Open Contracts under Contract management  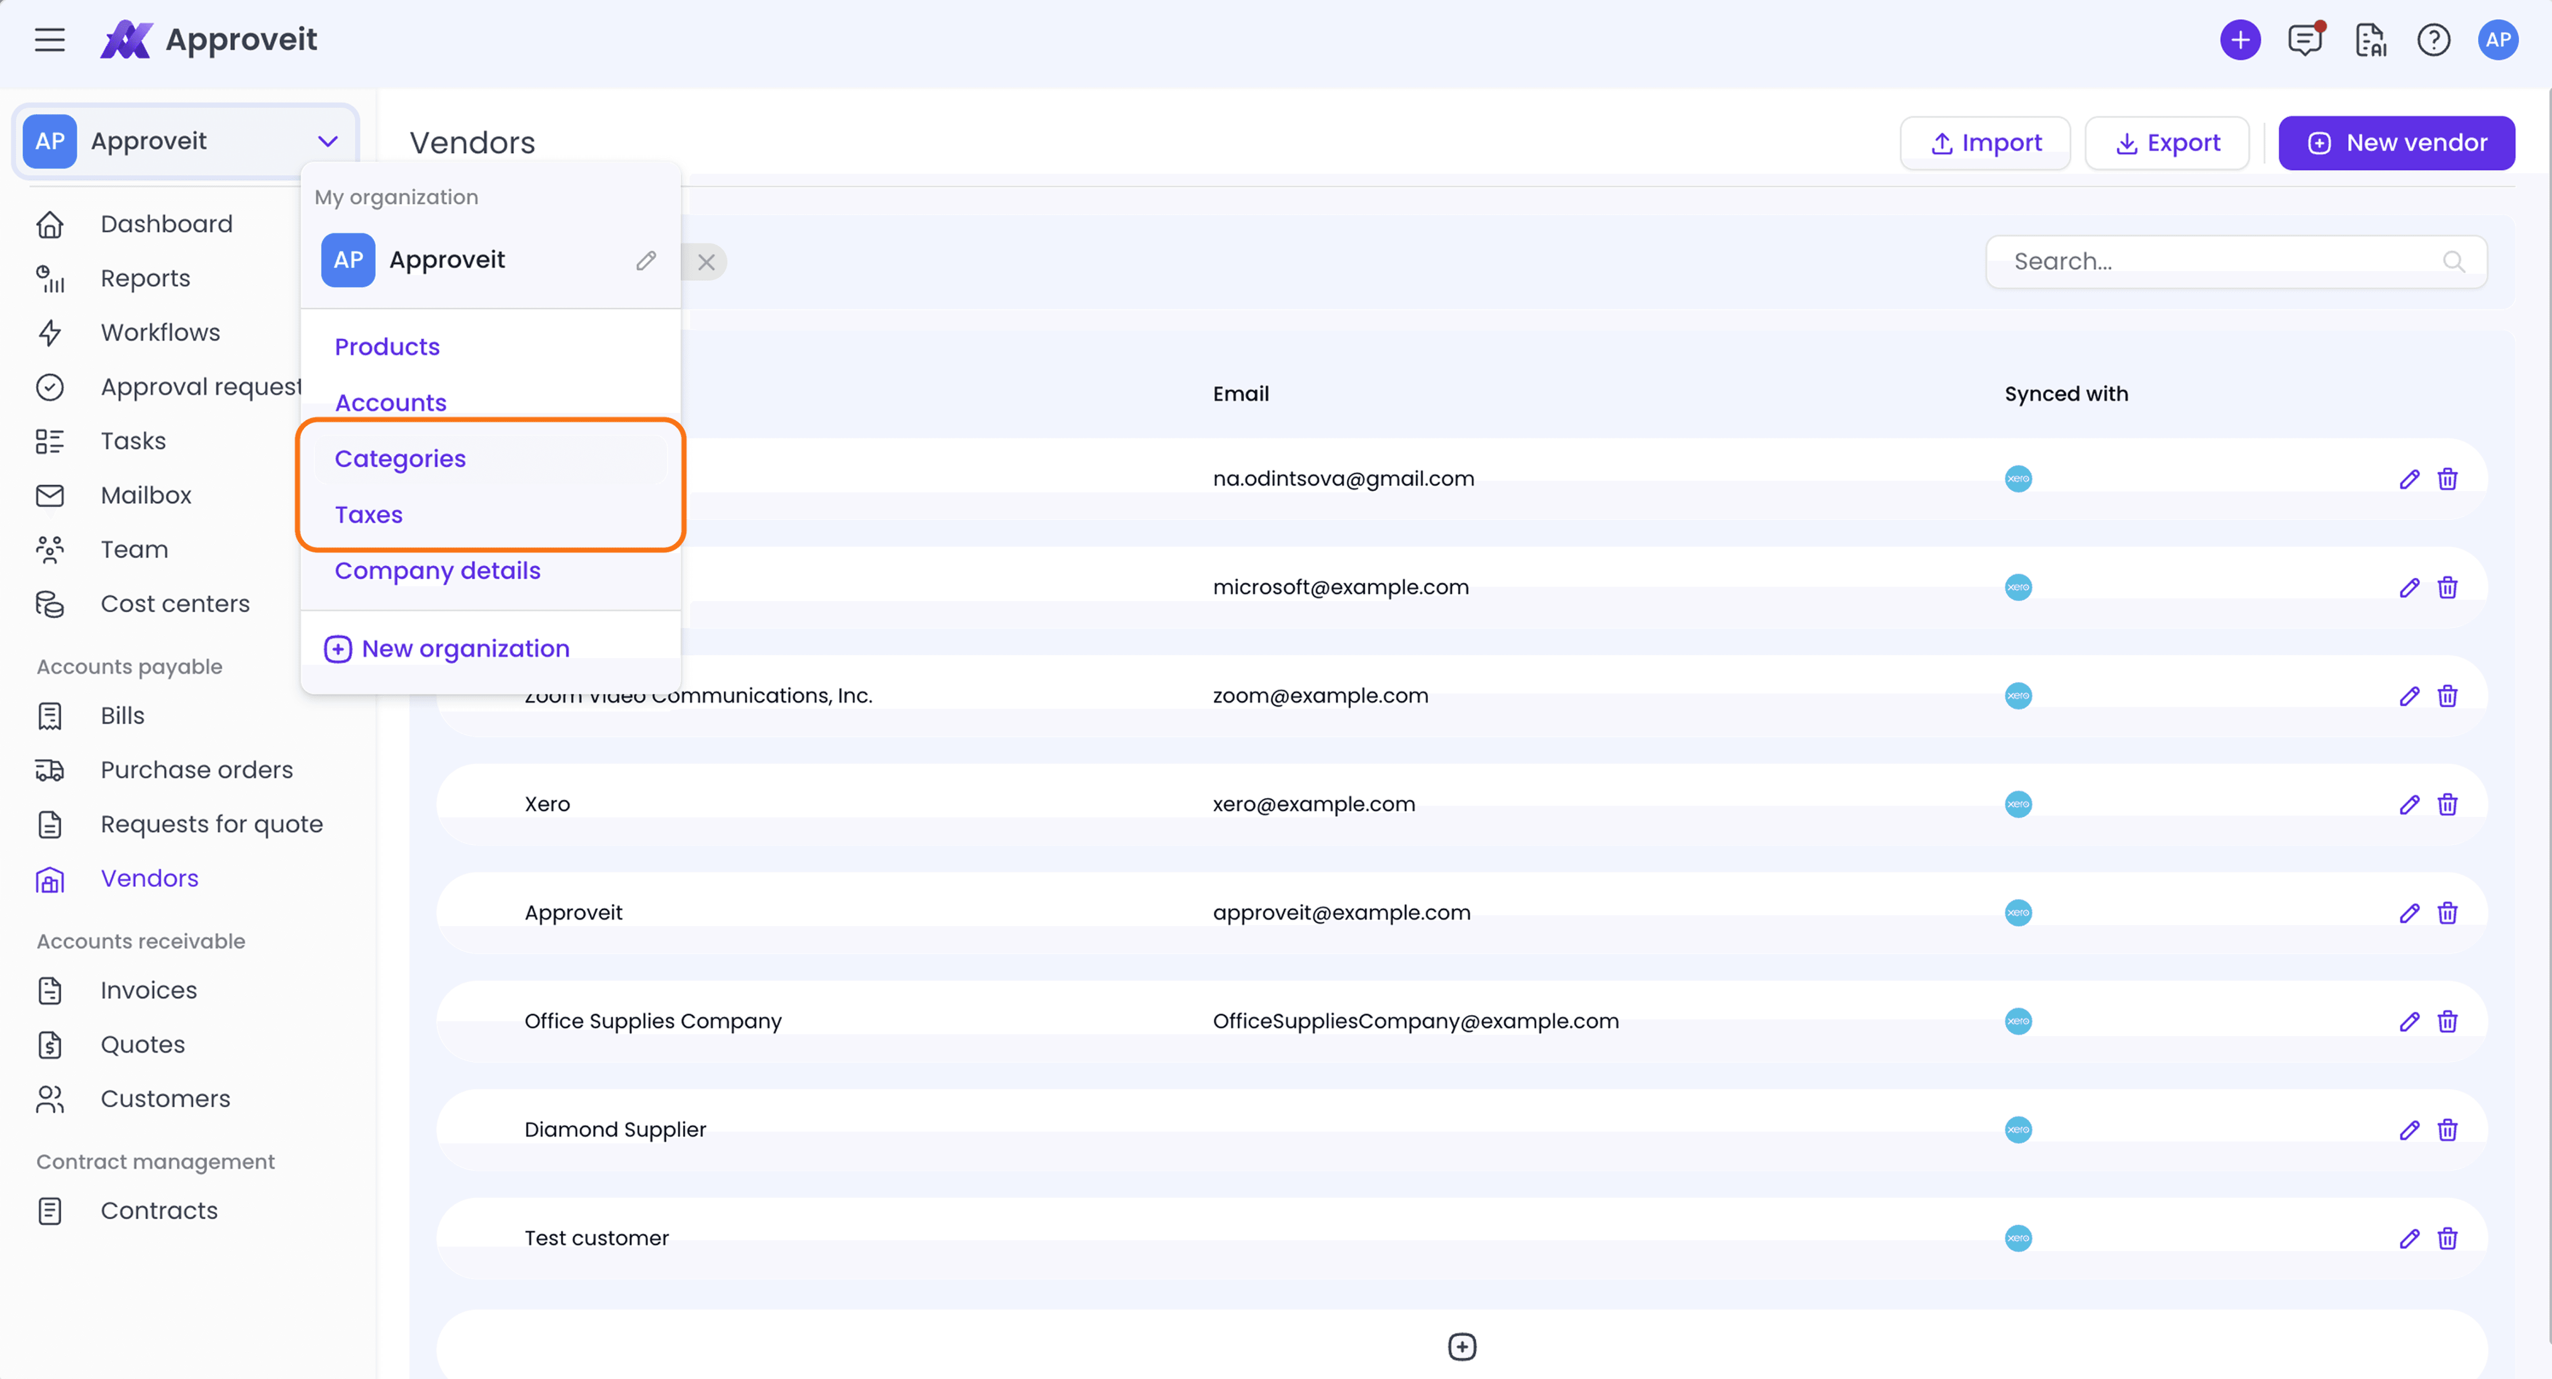pyautogui.click(x=158, y=1212)
